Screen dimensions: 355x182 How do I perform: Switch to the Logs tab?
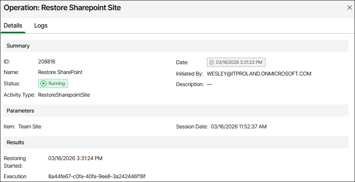(x=41, y=26)
